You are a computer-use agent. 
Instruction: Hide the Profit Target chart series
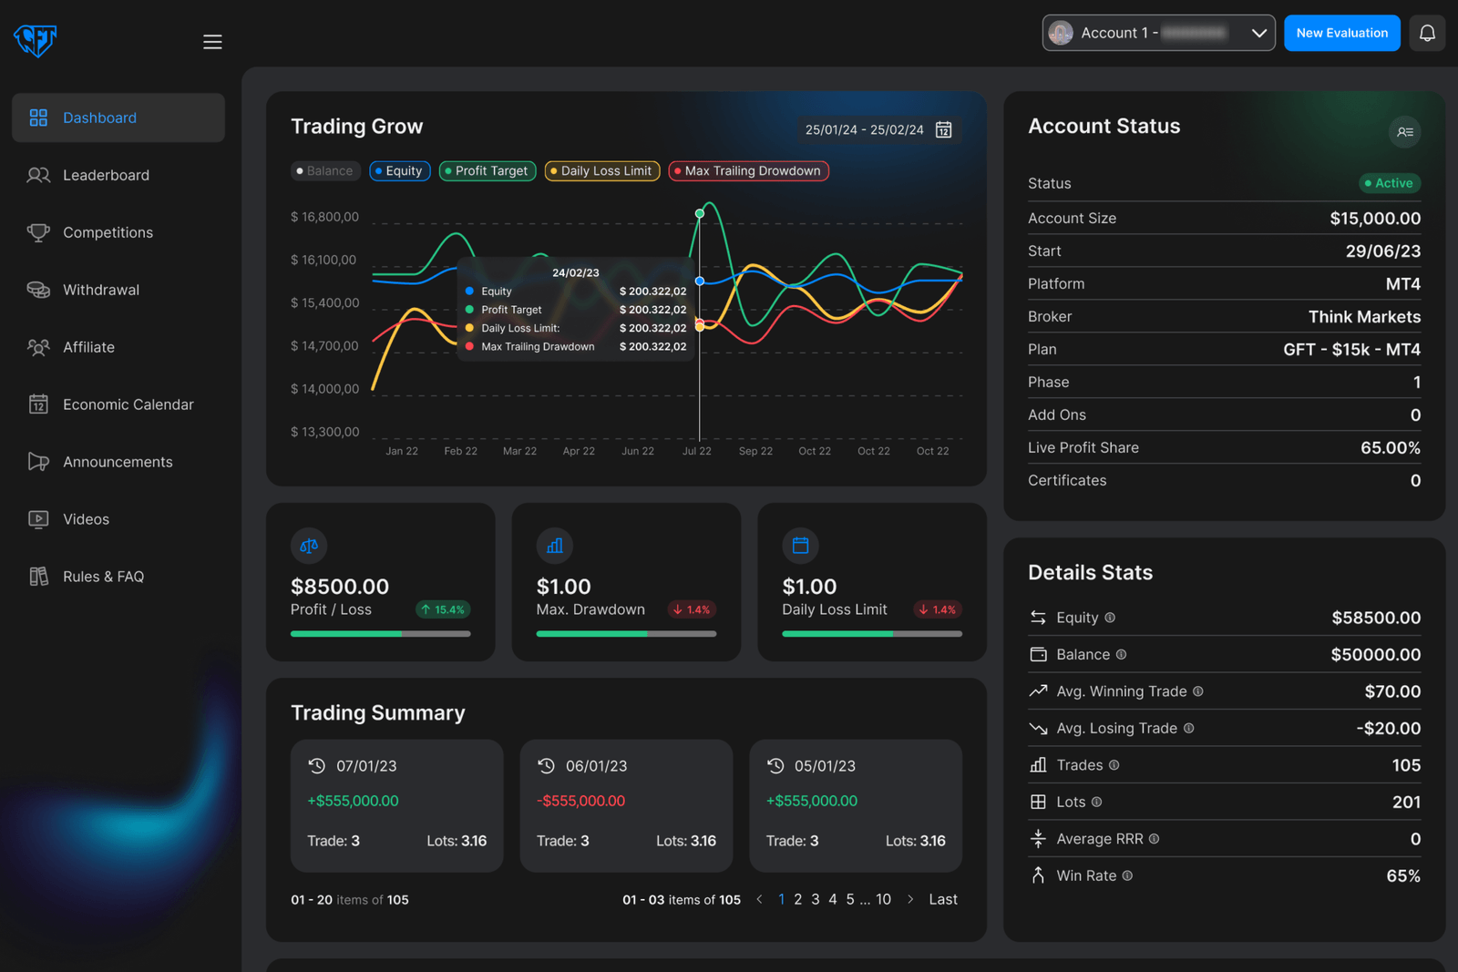(487, 170)
